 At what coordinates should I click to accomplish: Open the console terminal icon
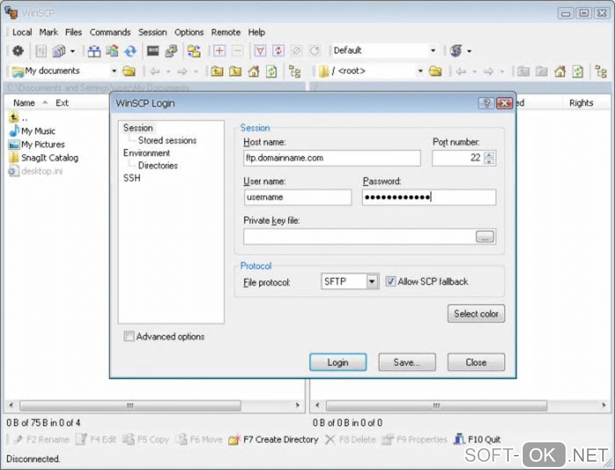click(x=153, y=51)
